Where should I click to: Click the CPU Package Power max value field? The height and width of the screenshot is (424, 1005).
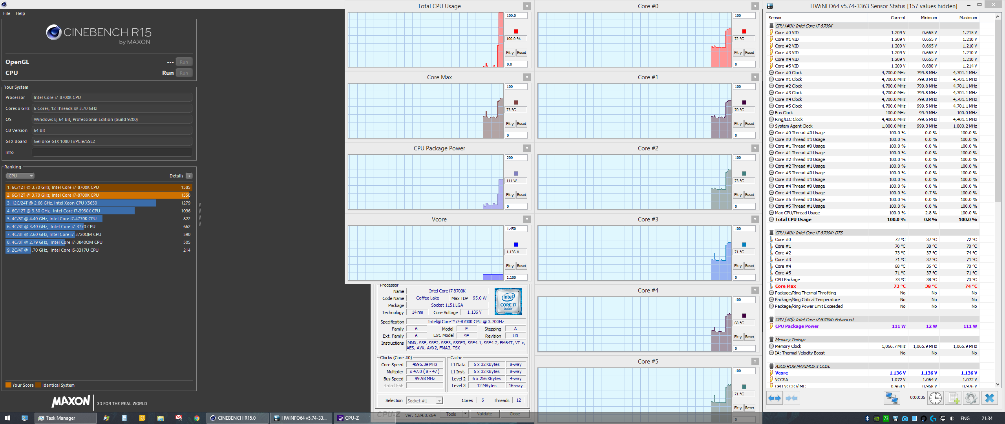(x=515, y=158)
